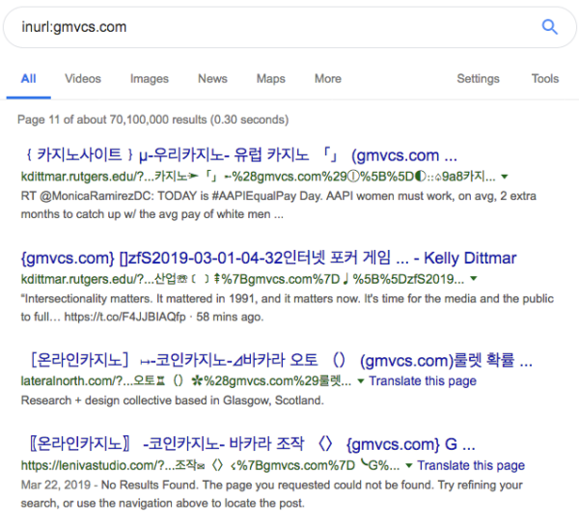This screenshot has height=528, width=579.
Task: Click the green kdittmar.rutgers.edu URL containing %7Bgmvcs.com%7D
Action: click(x=242, y=279)
